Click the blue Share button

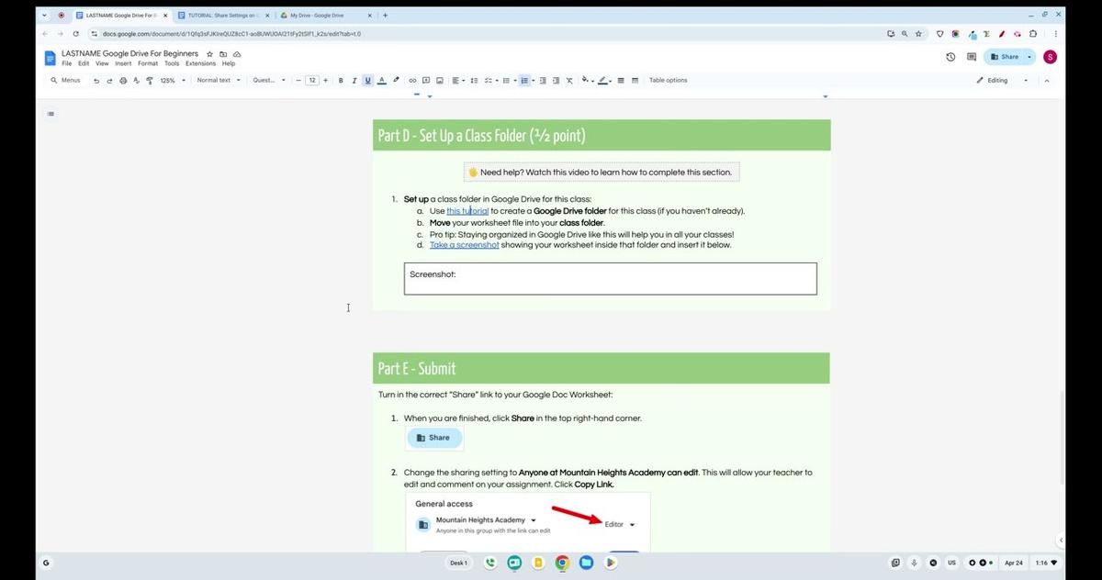[1007, 56]
